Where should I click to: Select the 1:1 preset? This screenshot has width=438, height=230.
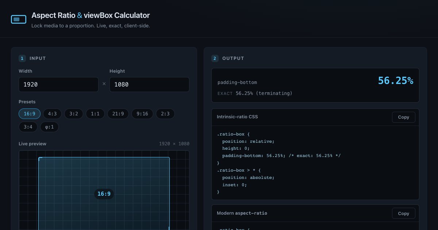pyautogui.click(x=95, y=114)
